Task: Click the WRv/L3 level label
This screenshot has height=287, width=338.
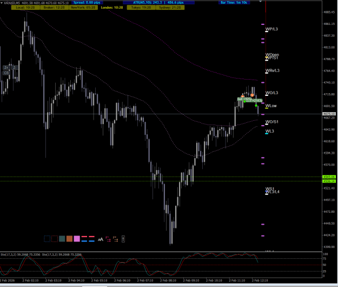Action: click(x=273, y=70)
